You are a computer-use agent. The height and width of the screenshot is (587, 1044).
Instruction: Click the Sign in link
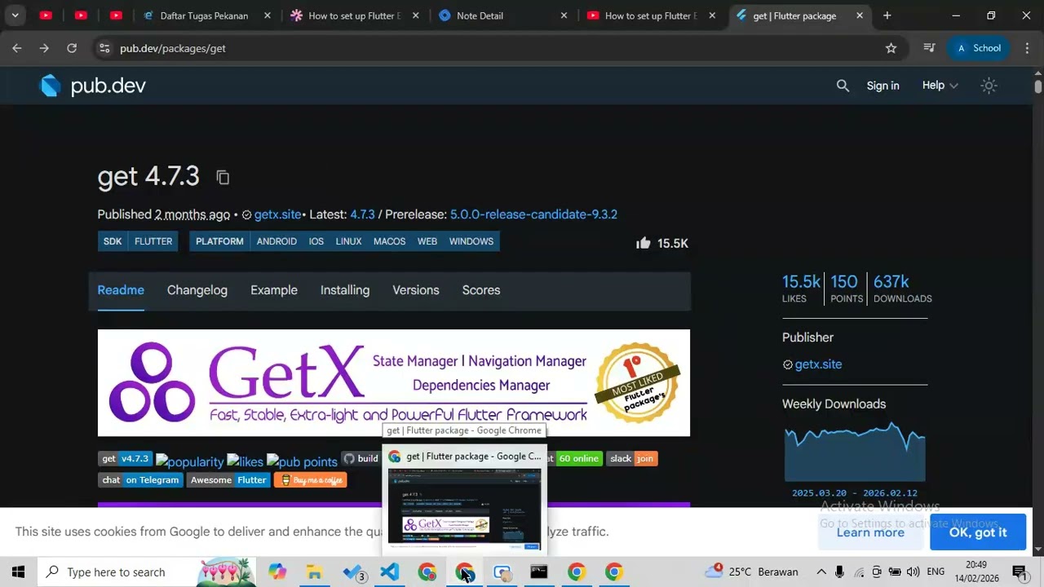tap(883, 86)
